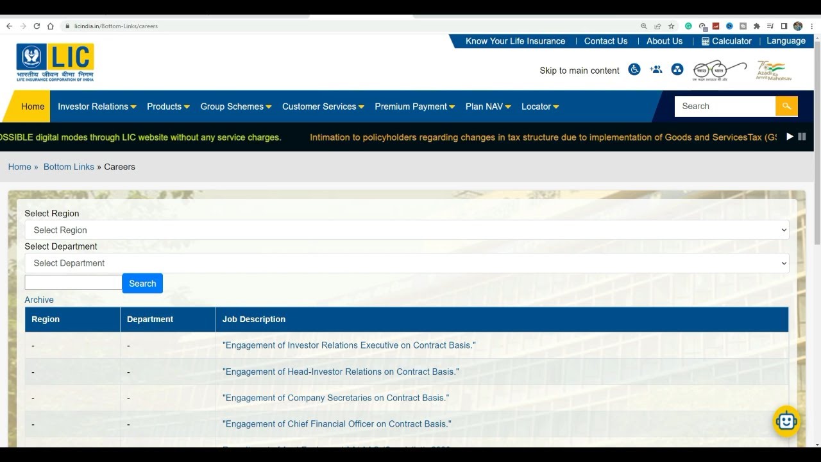
Task: Open the grey chat bubble extension icon
Action: click(743, 26)
